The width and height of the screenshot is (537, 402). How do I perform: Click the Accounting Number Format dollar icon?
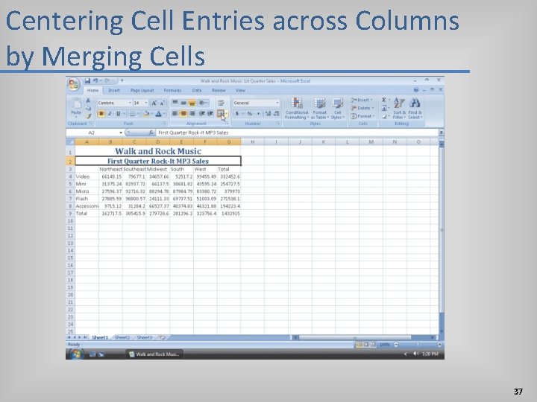(236, 113)
